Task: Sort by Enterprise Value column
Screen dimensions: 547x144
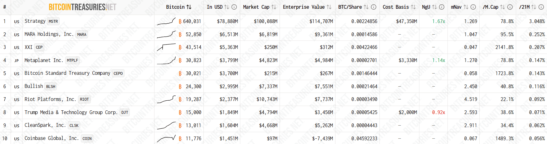Action: click(x=329, y=7)
